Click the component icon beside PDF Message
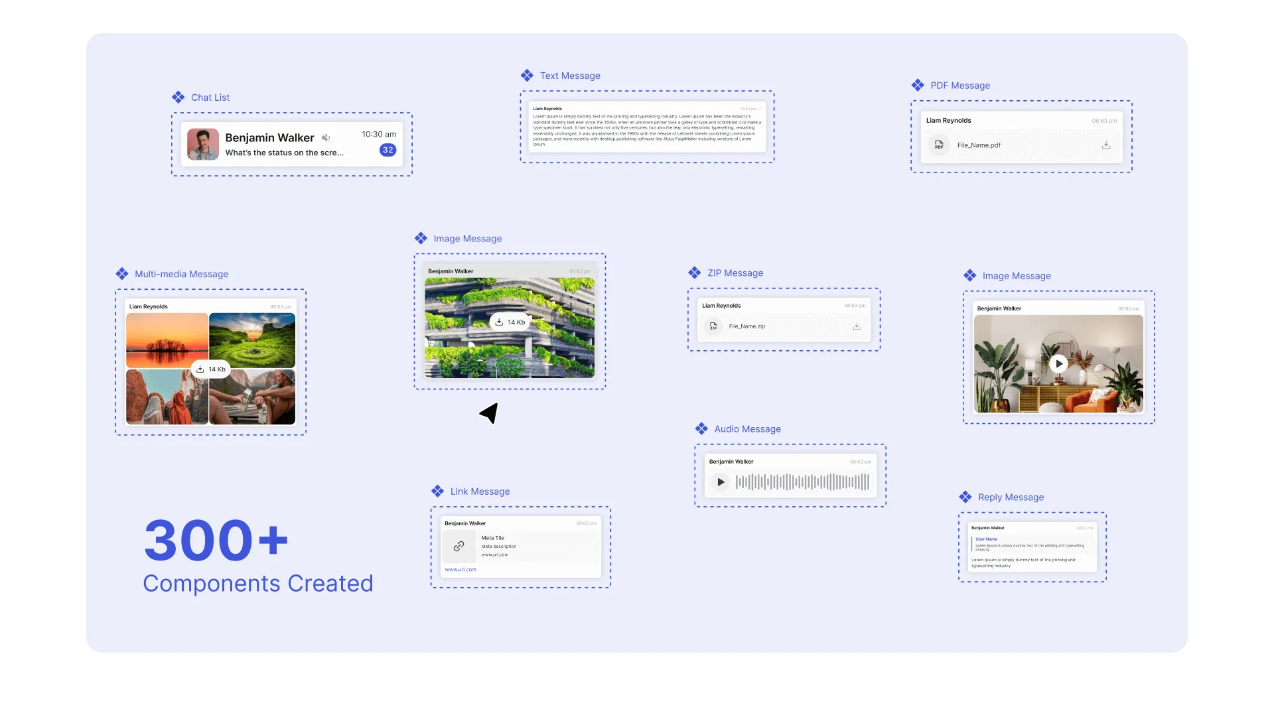 918,86
